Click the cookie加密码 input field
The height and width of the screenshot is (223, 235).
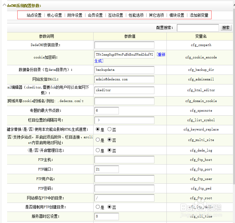(124, 55)
